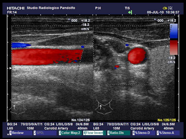The height and width of the screenshot is (139, 186).
Task: Click the H marker on the left image
Action: point(69,19)
